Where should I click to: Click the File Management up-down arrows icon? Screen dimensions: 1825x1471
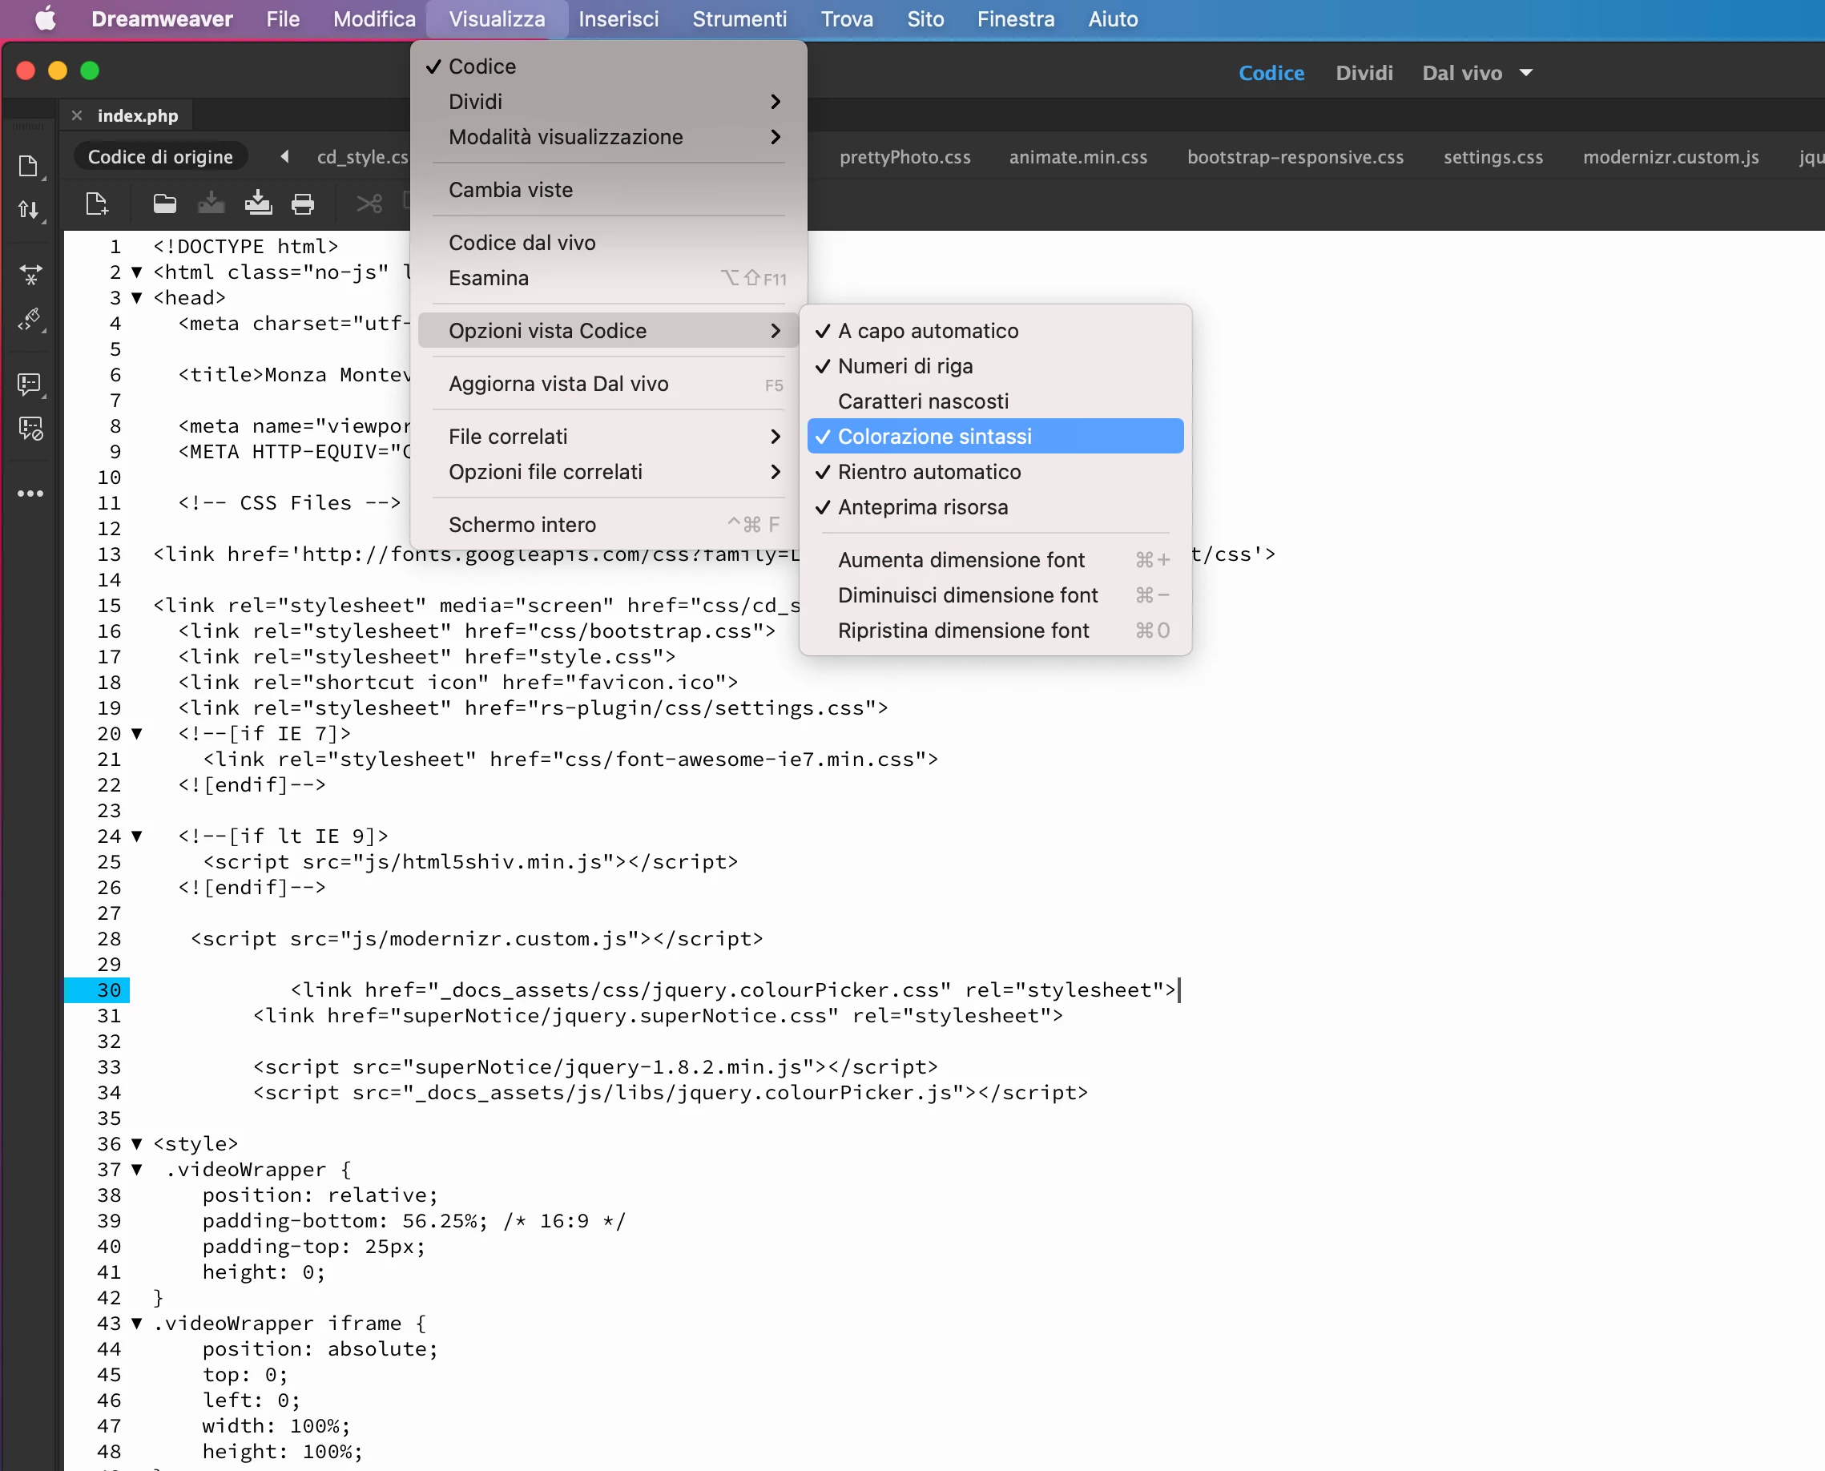(29, 209)
